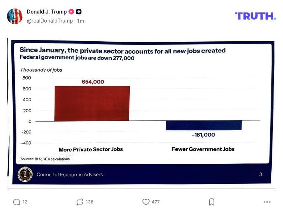
Task: Click the Donald J. Trump display name
Action: click(46, 11)
